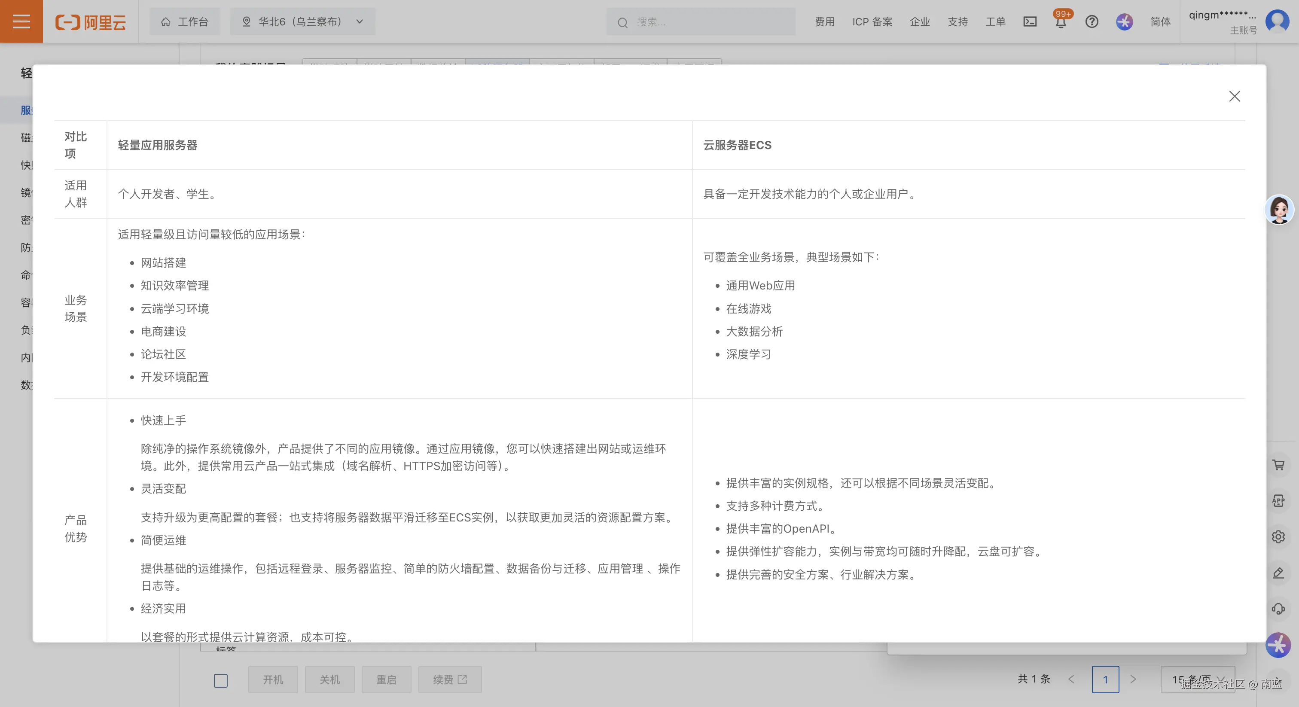The width and height of the screenshot is (1299, 707).
Task: Click the 主账号 label under account name
Action: tap(1244, 30)
